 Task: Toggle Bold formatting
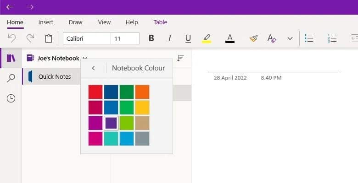(151, 38)
